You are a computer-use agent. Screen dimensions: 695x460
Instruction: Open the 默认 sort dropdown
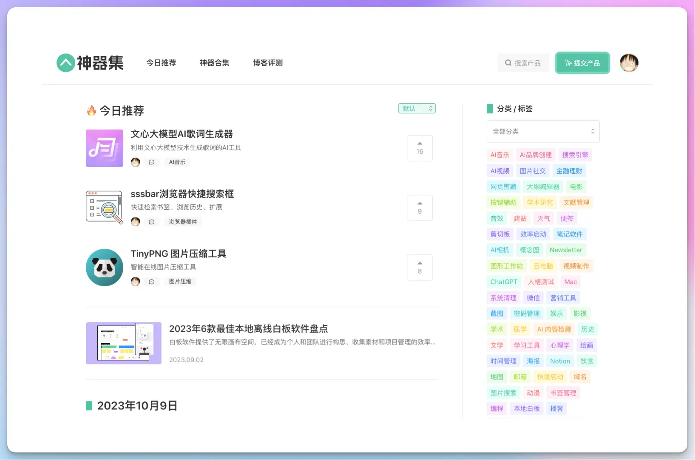(417, 108)
